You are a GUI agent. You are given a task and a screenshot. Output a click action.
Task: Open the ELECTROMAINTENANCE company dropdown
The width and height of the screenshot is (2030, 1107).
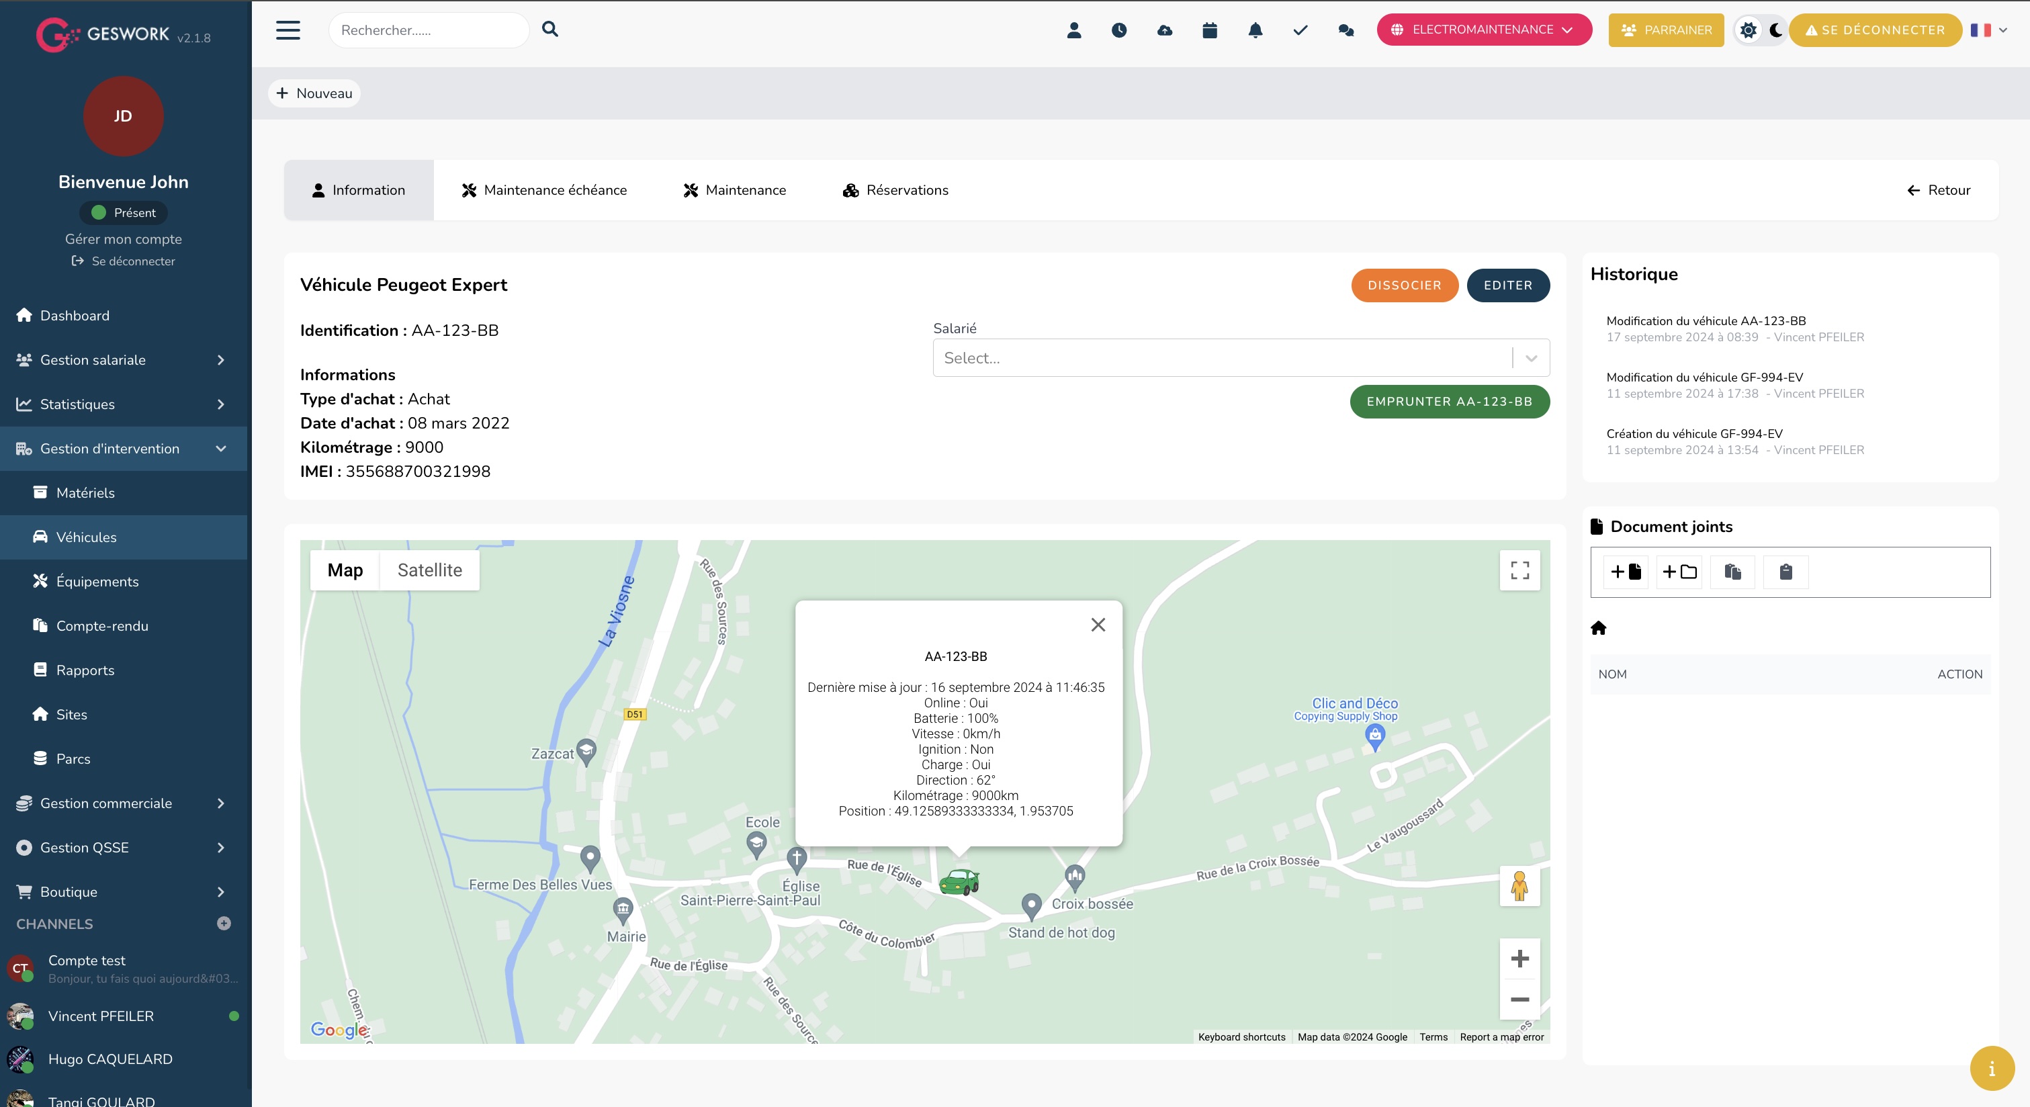tap(1483, 30)
